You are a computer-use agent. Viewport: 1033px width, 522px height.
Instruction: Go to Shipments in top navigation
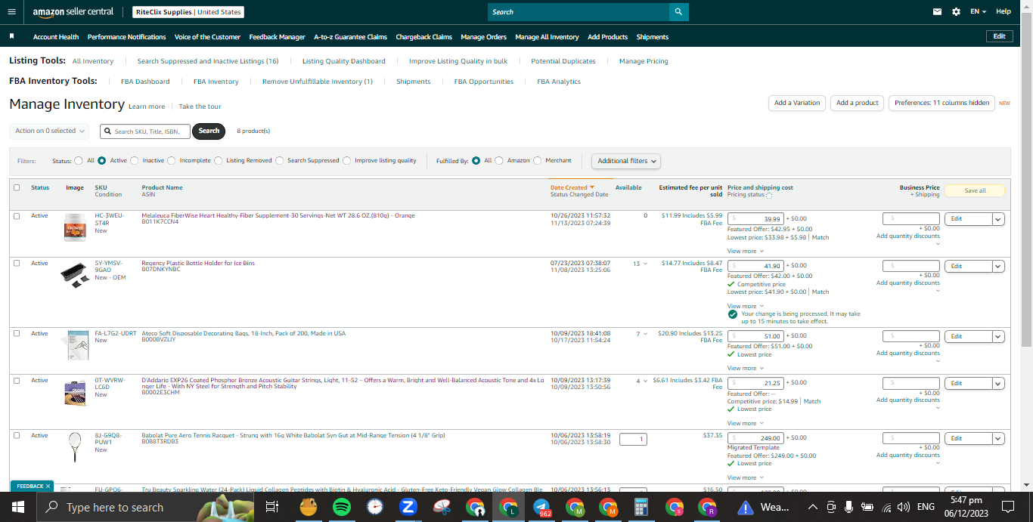pyautogui.click(x=652, y=37)
